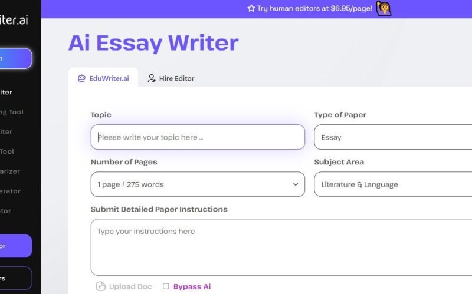Open the Type of Paper dropdown showing Essay

(x=393, y=137)
